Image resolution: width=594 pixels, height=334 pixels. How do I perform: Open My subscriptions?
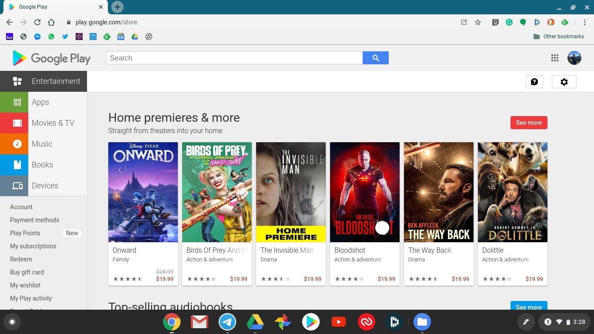pyautogui.click(x=33, y=246)
